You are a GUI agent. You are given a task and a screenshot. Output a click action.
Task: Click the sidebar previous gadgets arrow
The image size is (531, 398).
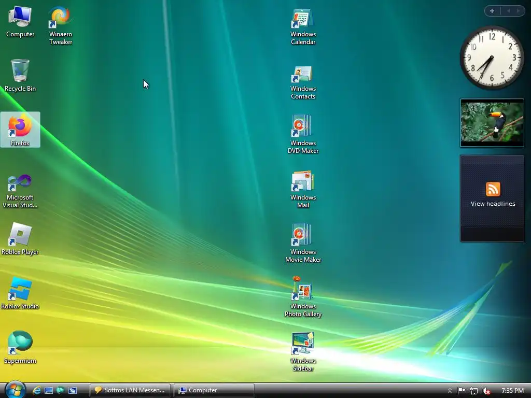508,11
